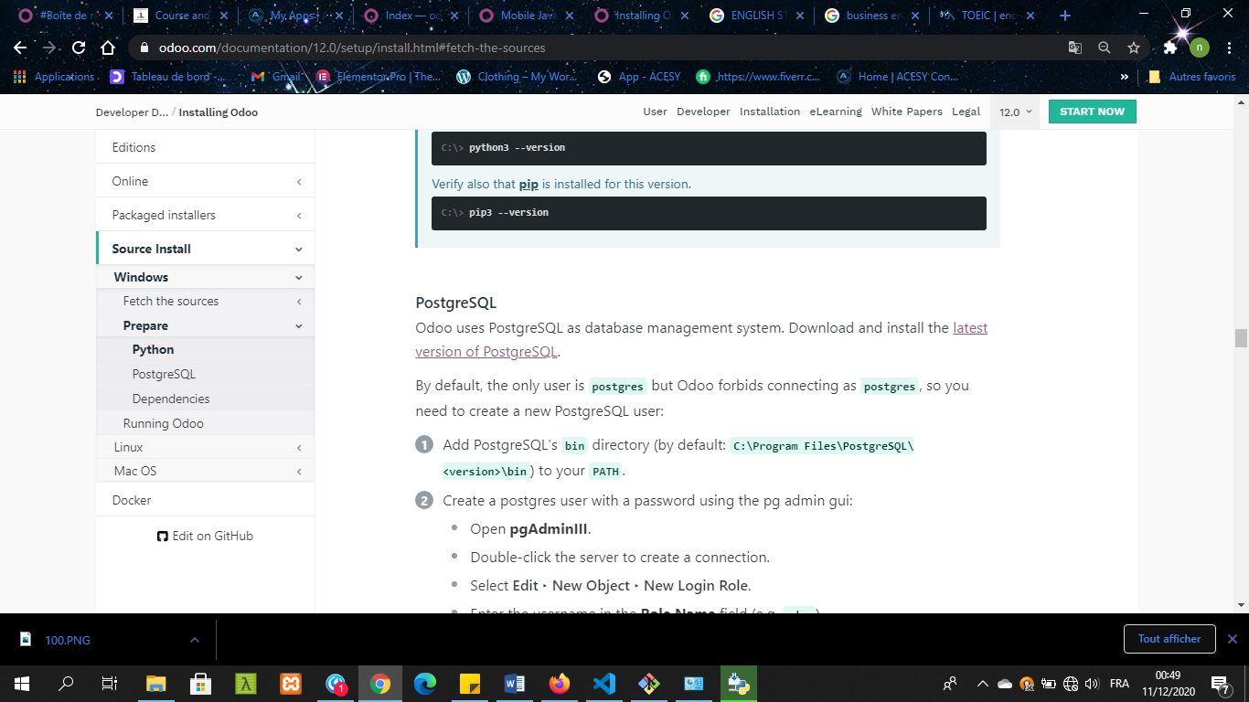Click the START NOW button
This screenshot has width=1249, height=702.
(x=1092, y=112)
